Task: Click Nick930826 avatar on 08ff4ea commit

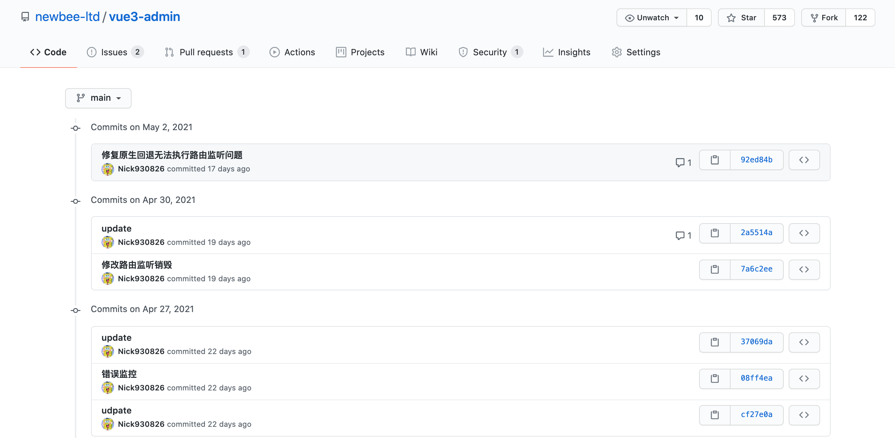Action: [x=108, y=388]
